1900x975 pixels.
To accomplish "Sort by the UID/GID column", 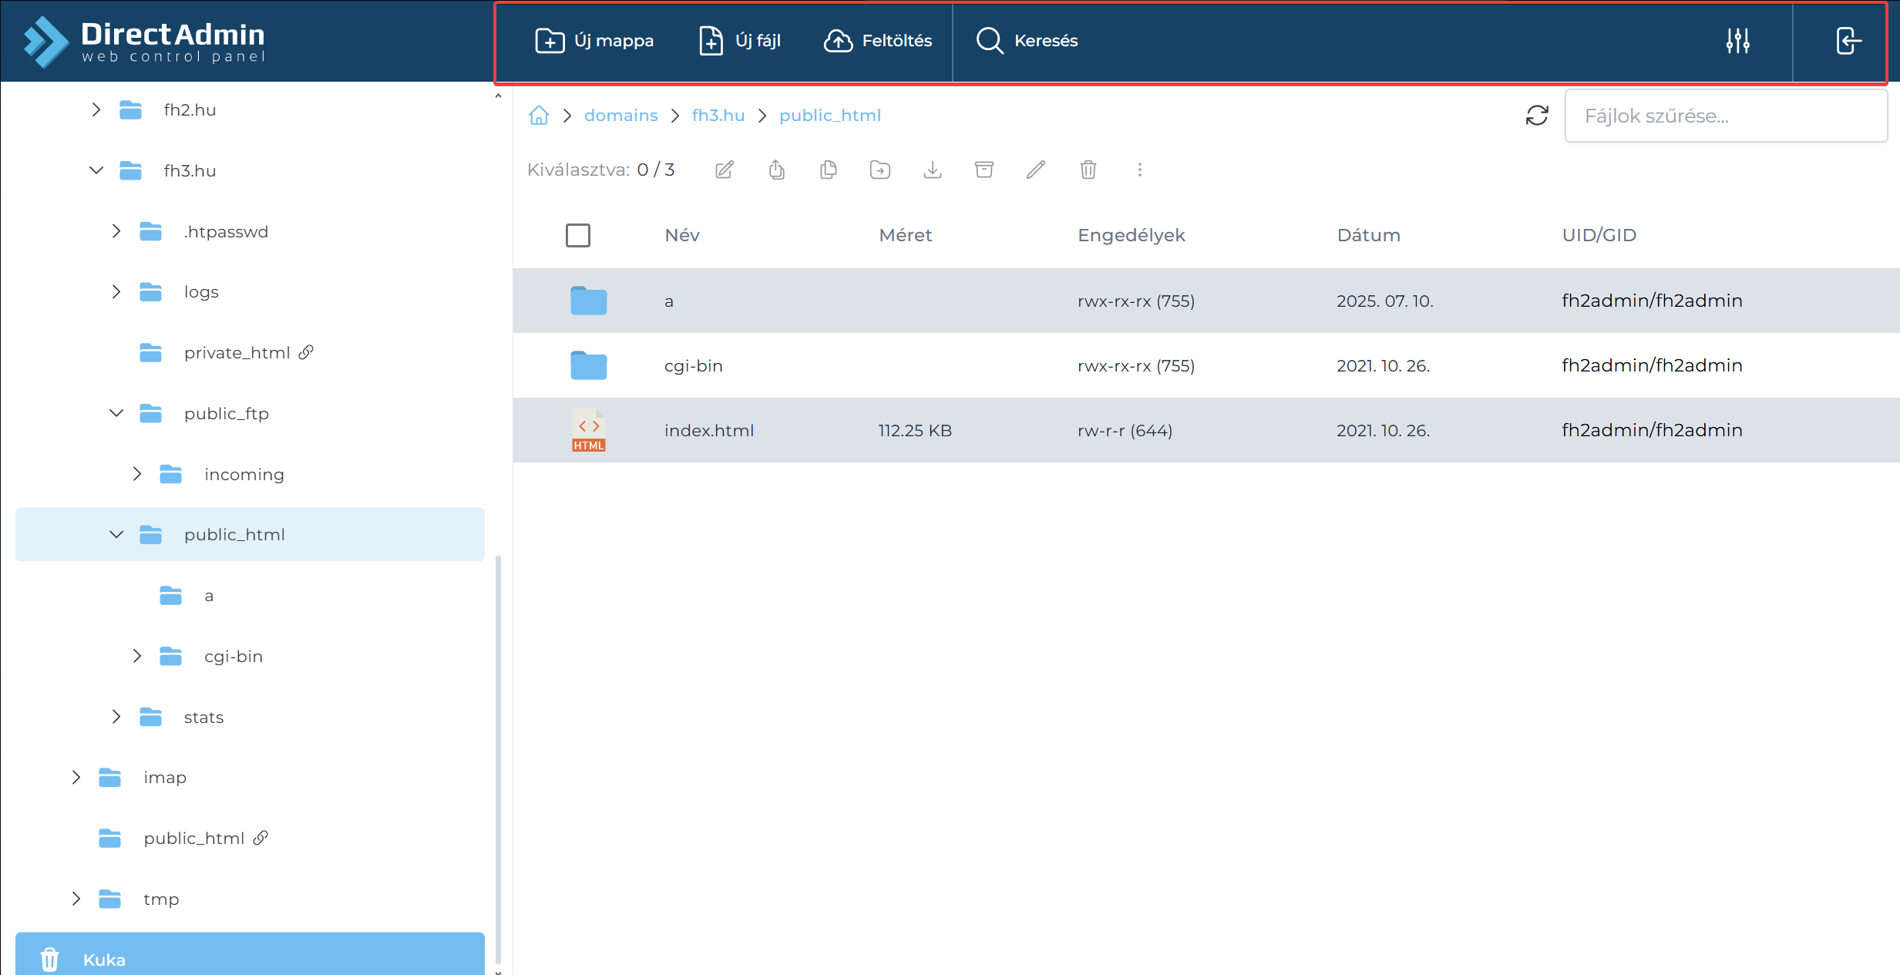I will coord(1599,235).
